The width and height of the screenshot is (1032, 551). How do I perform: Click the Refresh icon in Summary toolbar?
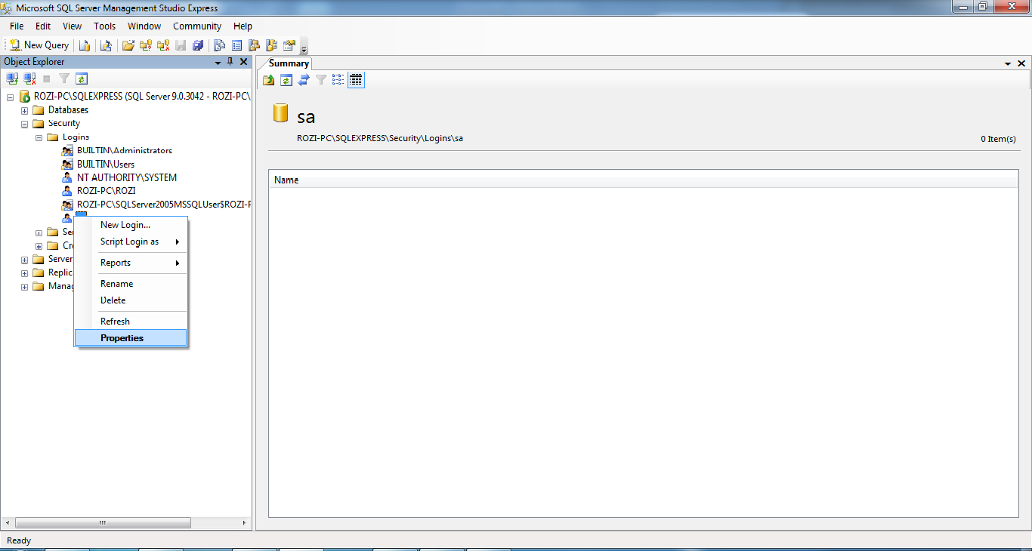coord(286,79)
